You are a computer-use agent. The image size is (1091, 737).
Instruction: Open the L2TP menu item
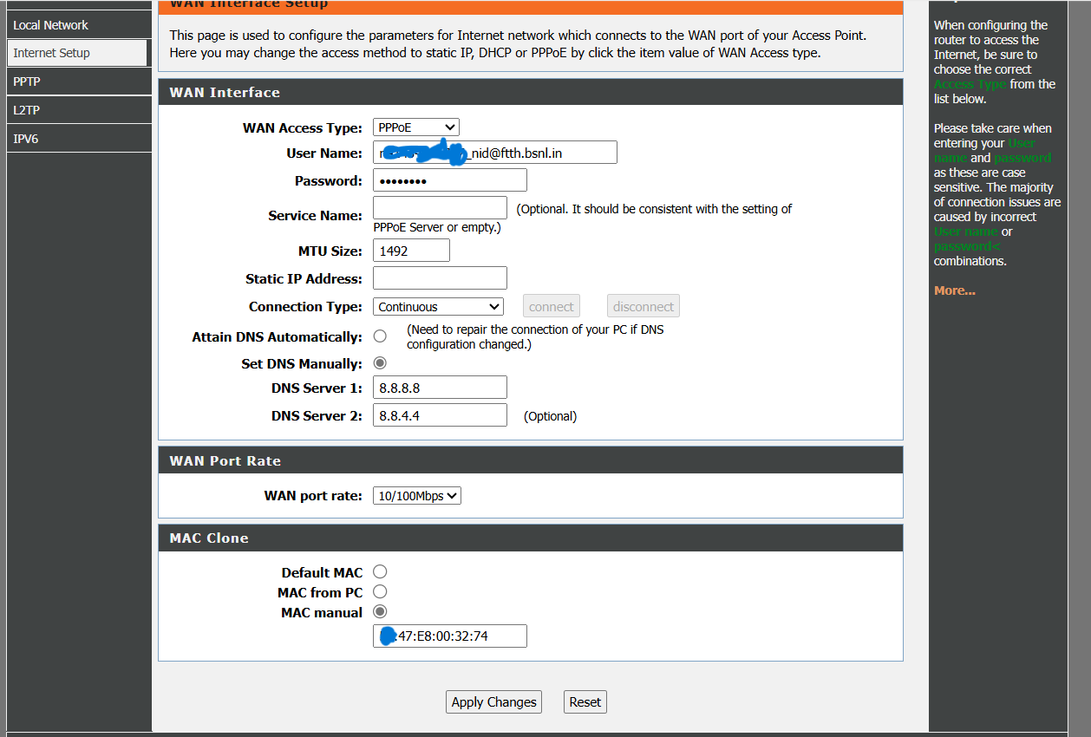click(27, 110)
